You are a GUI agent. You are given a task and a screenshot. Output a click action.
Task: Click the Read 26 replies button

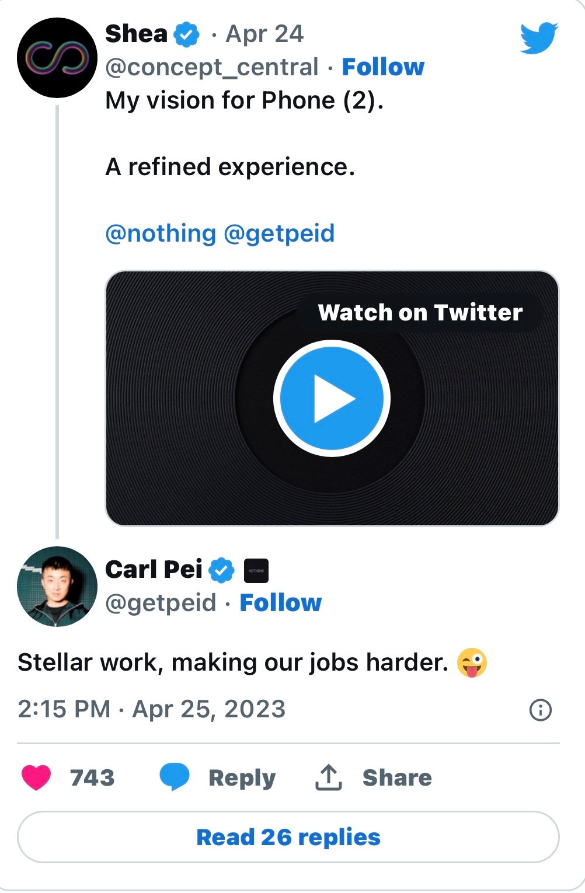click(x=288, y=837)
